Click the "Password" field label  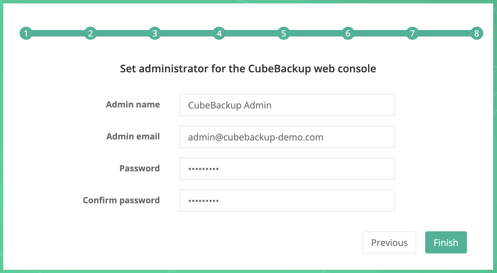click(x=139, y=168)
